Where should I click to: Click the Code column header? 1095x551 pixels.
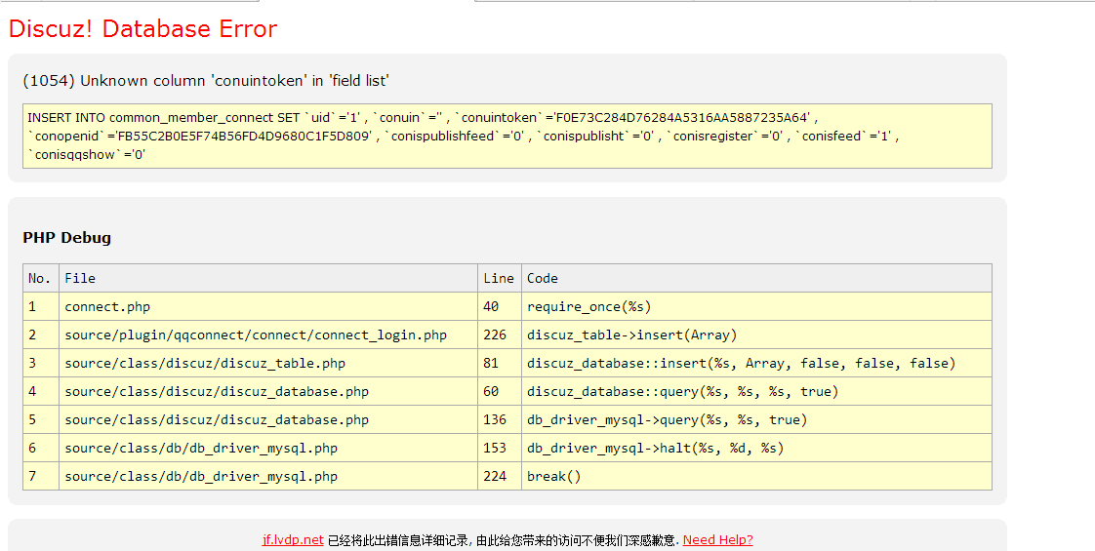[543, 278]
